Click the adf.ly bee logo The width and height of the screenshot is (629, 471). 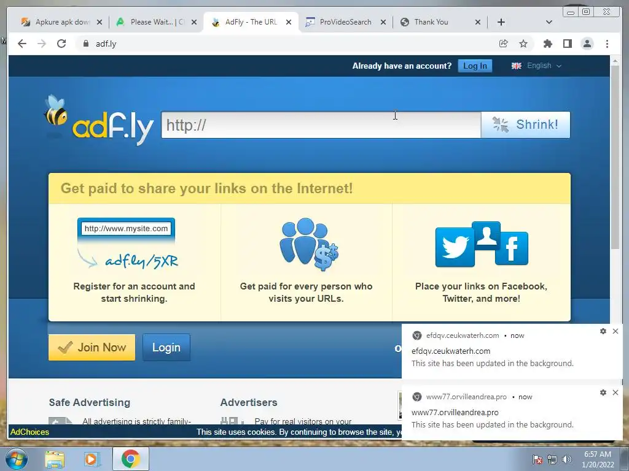pos(99,120)
